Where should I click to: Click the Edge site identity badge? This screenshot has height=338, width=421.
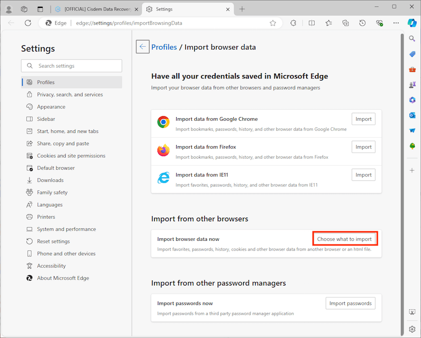56,23
